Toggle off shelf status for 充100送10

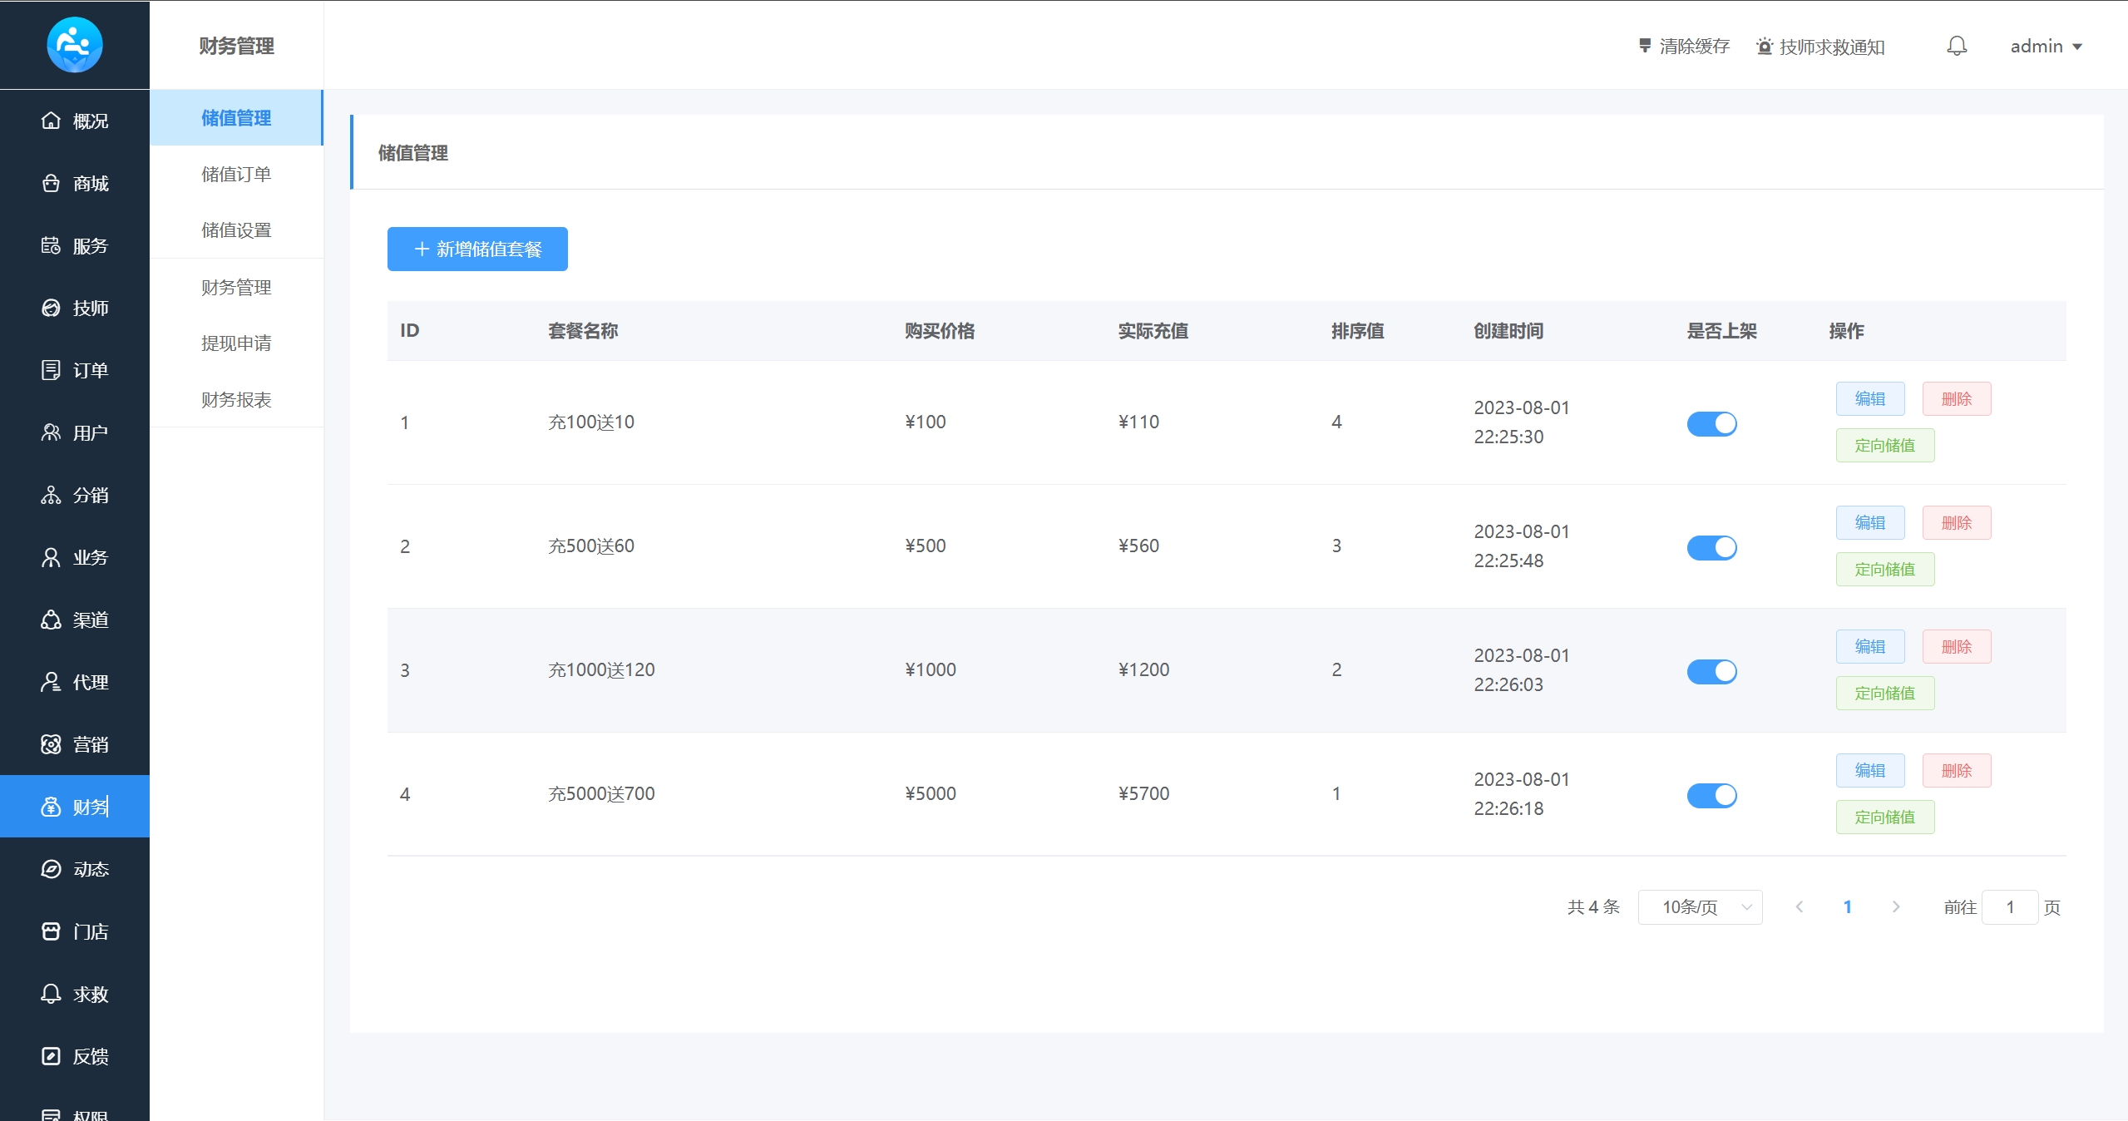click(1711, 423)
